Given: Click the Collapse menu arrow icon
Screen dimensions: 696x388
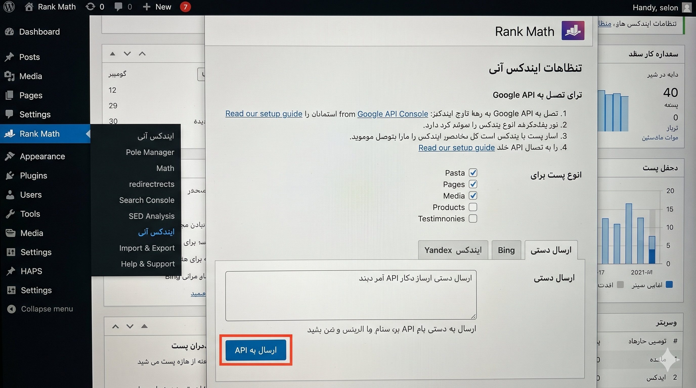Looking at the screenshot, I should point(11,309).
